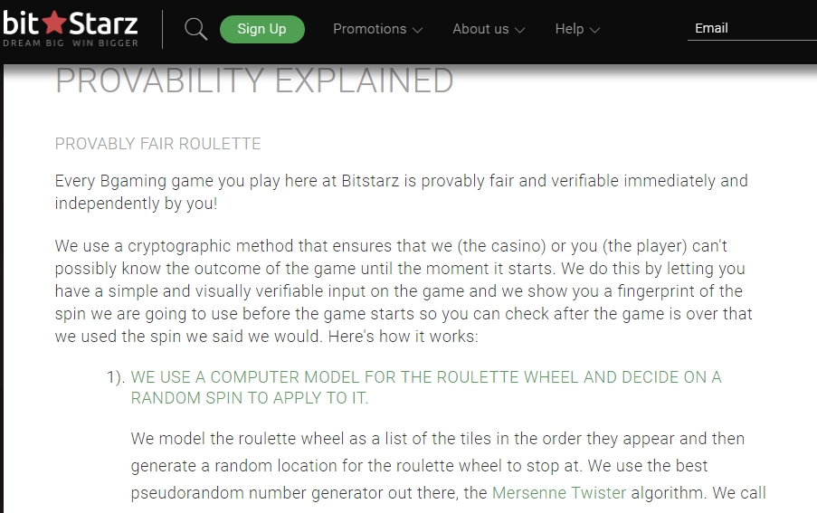Screen dimensions: 817x513
Task: Click the step number 1) marker
Action: pyautogui.click(x=116, y=377)
